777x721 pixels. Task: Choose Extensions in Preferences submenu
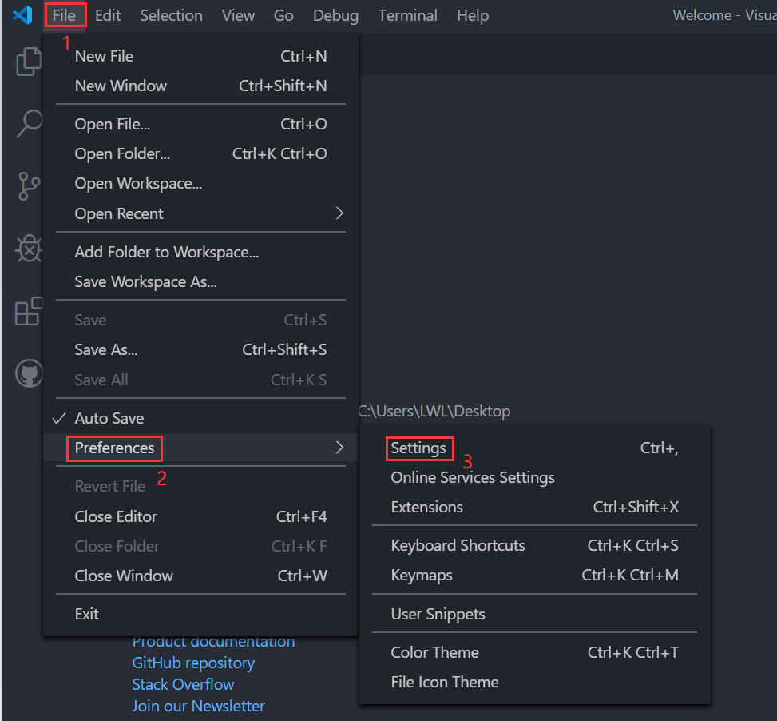[x=534, y=507]
